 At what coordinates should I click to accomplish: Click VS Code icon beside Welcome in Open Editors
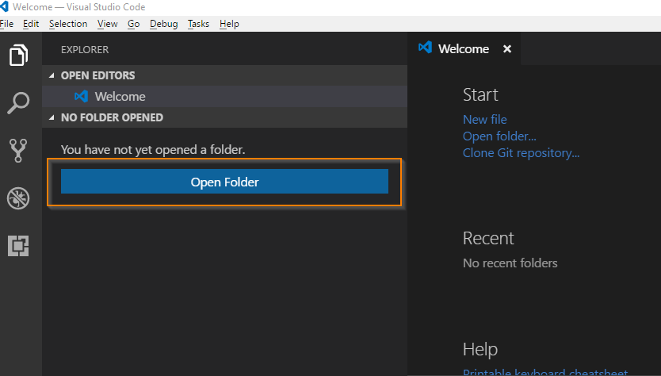[x=81, y=97]
